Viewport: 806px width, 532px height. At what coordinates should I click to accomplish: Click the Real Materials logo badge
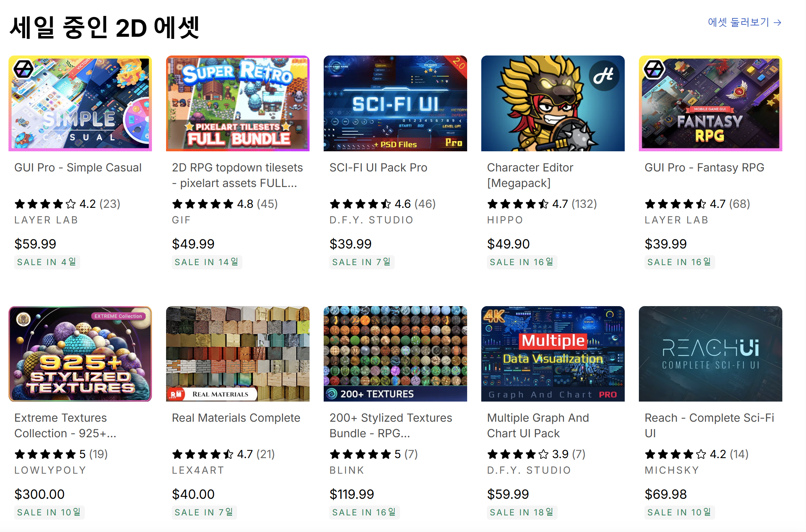click(x=176, y=394)
